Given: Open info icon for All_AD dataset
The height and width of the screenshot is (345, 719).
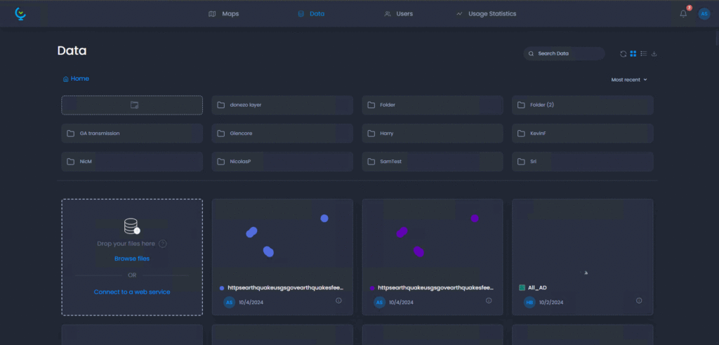Looking at the screenshot, I should [x=639, y=301].
